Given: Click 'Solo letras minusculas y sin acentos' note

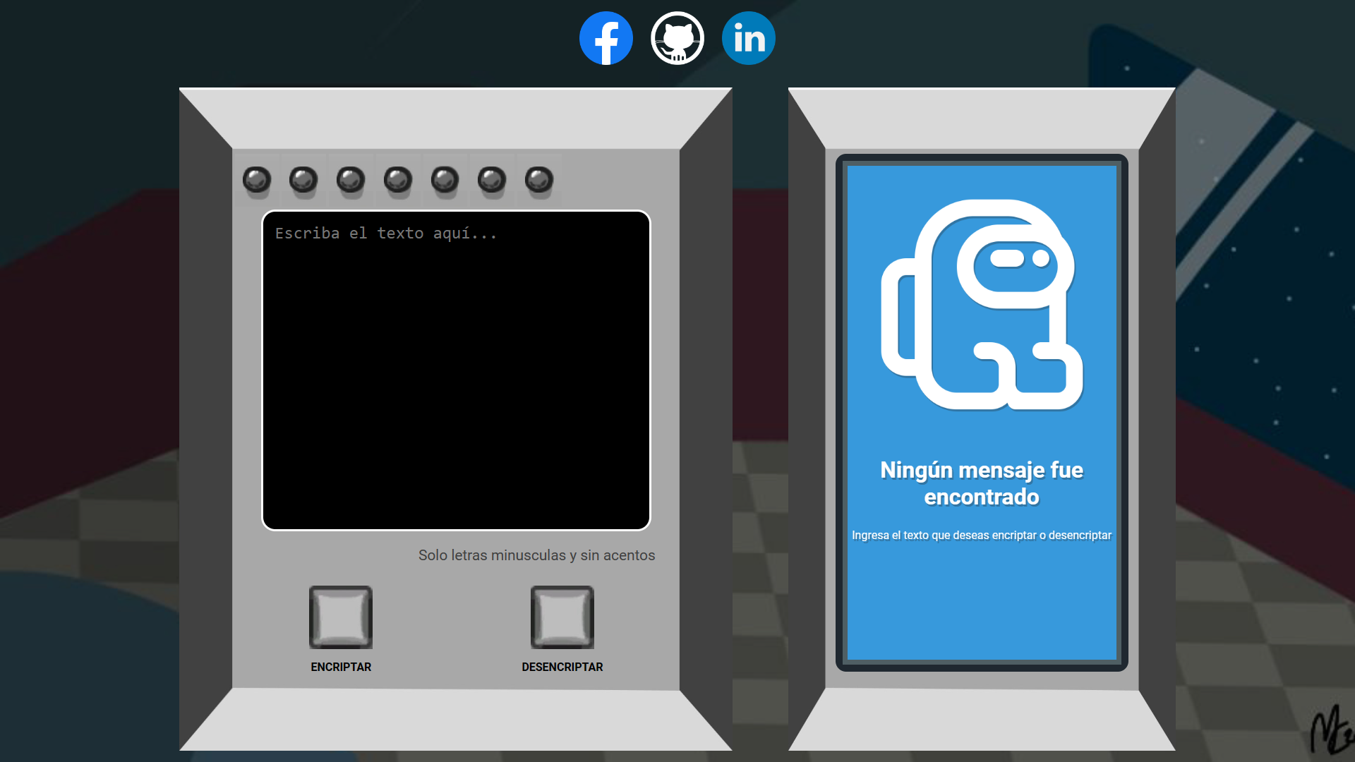Looking at the screenshot, I should [536, 555].
